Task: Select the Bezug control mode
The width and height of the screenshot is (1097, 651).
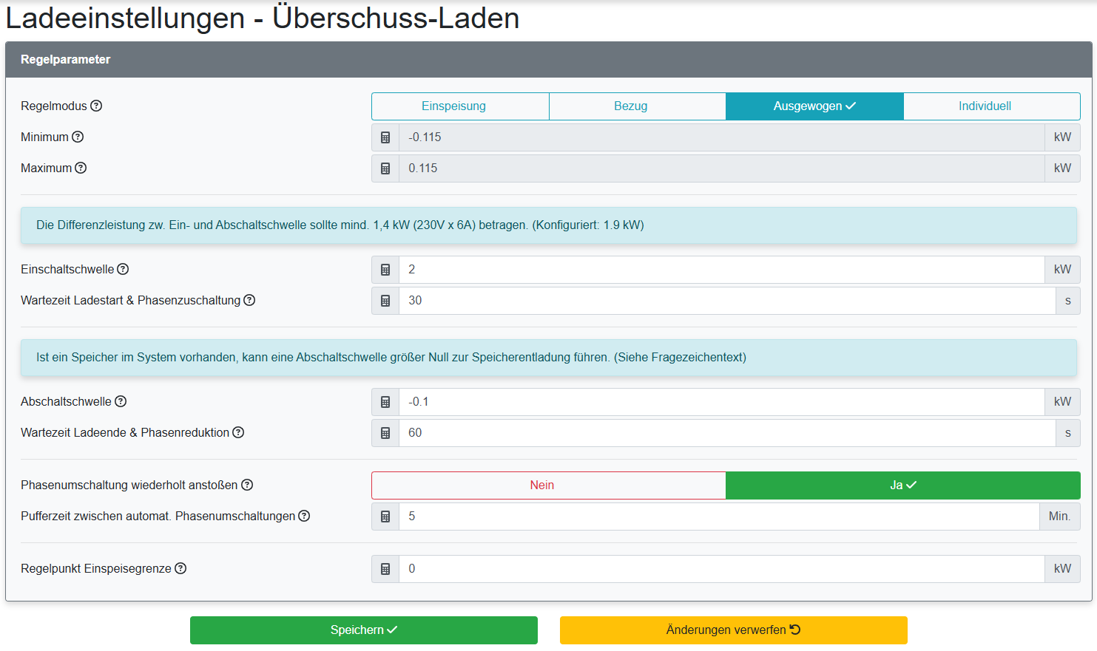Action: coord(637,106)
